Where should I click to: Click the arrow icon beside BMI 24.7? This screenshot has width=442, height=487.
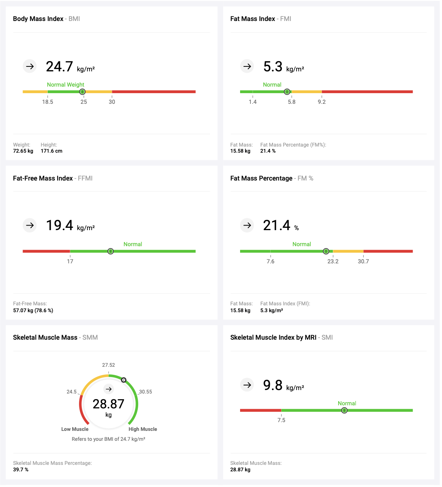tap(30, 66)
